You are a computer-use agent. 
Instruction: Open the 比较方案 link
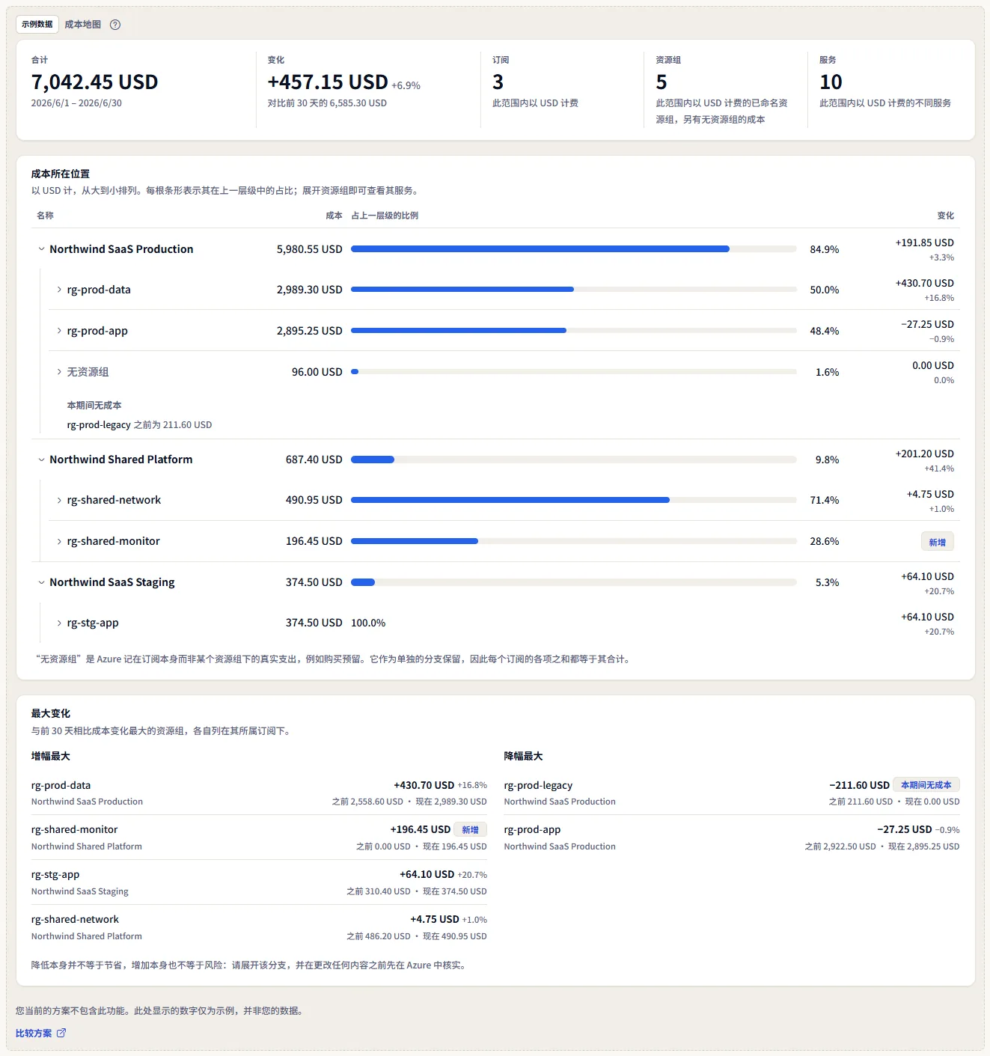click(40, 1033)
